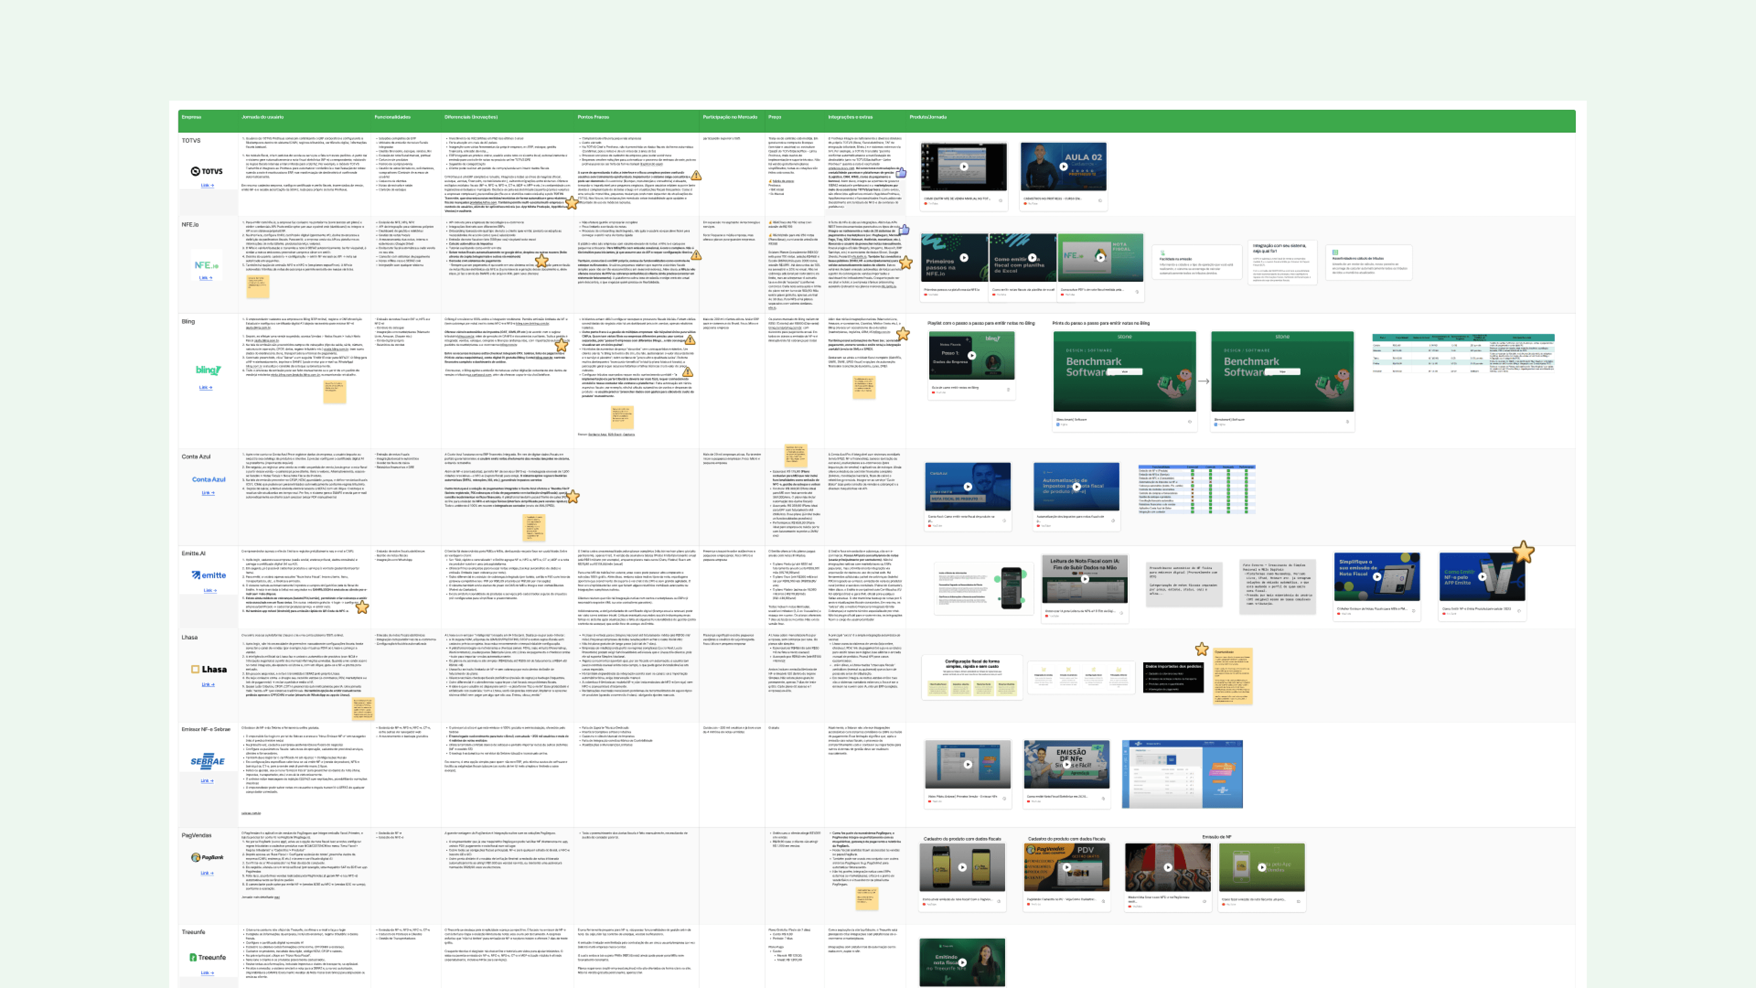The height and width of the screenshot is (988, 1756).
Task: Click the Treeunfe logo
Action: tap(207, 957)
